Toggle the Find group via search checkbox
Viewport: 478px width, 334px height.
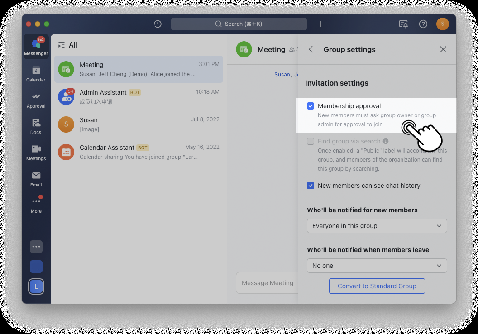[x=311, y=141]
